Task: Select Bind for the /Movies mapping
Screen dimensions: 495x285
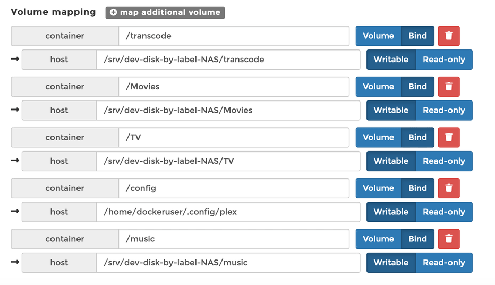Action: tap(417, 87)
